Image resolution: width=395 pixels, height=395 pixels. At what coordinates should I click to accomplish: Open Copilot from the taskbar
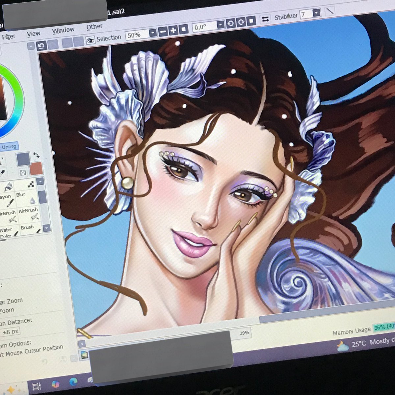pos(55,384)
